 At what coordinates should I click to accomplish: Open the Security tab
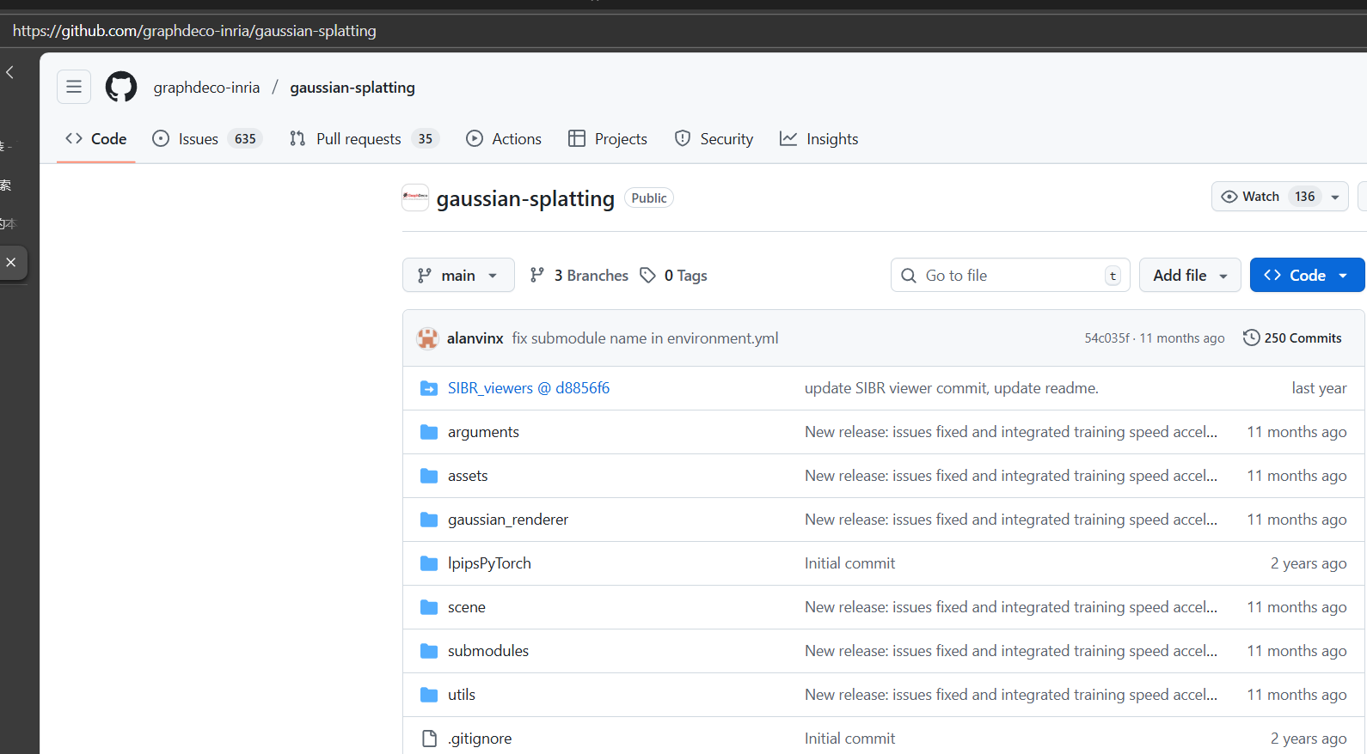pyautogui.click(x=714, y=139)
